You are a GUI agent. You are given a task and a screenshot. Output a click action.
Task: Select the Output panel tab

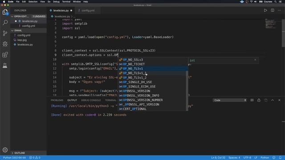72,100
